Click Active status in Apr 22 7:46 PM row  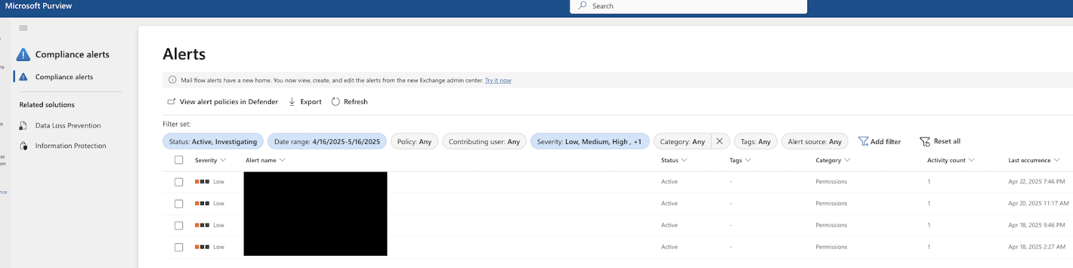(669, 182)
